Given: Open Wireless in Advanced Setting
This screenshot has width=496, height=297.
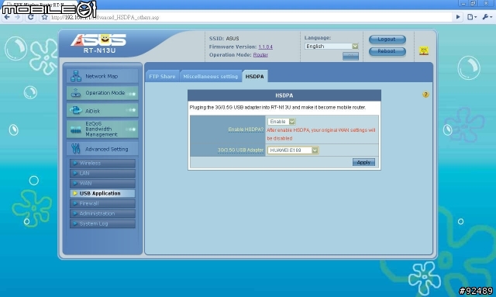Looking at the screenshot, I should 102,163.
